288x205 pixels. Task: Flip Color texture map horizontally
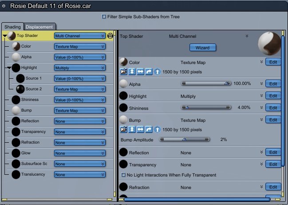(x=140, y=72)
